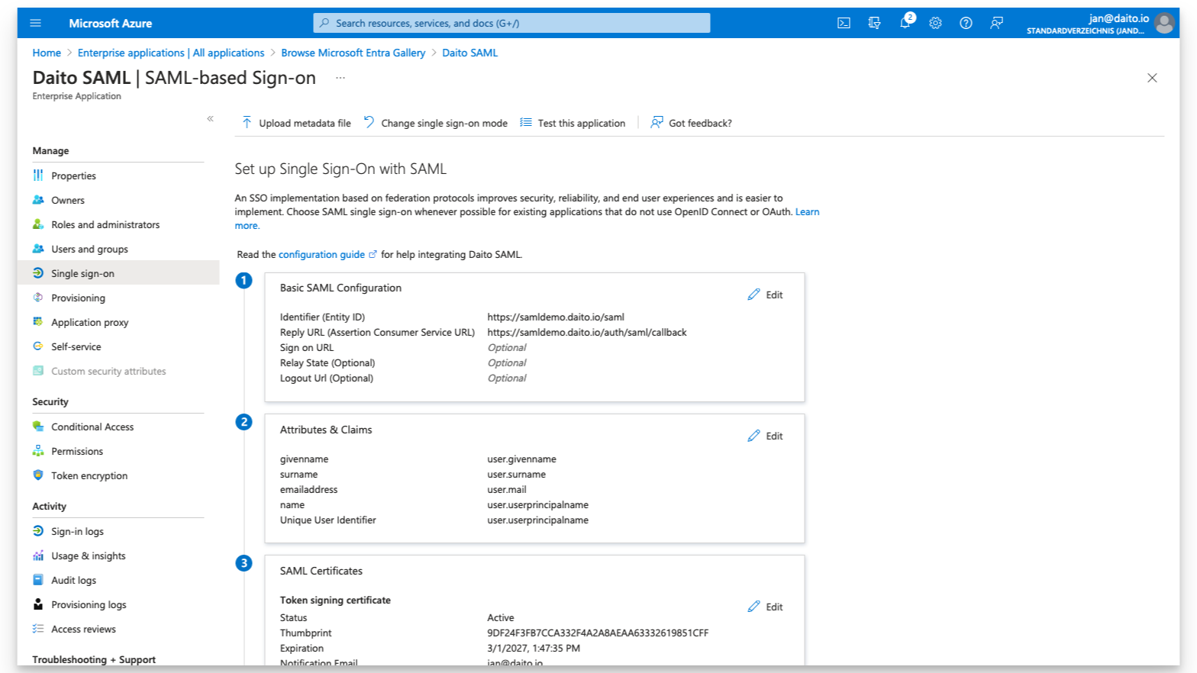The image size is (1197, 673).
Task: Open portal settings gear
Action: (935, 23)
